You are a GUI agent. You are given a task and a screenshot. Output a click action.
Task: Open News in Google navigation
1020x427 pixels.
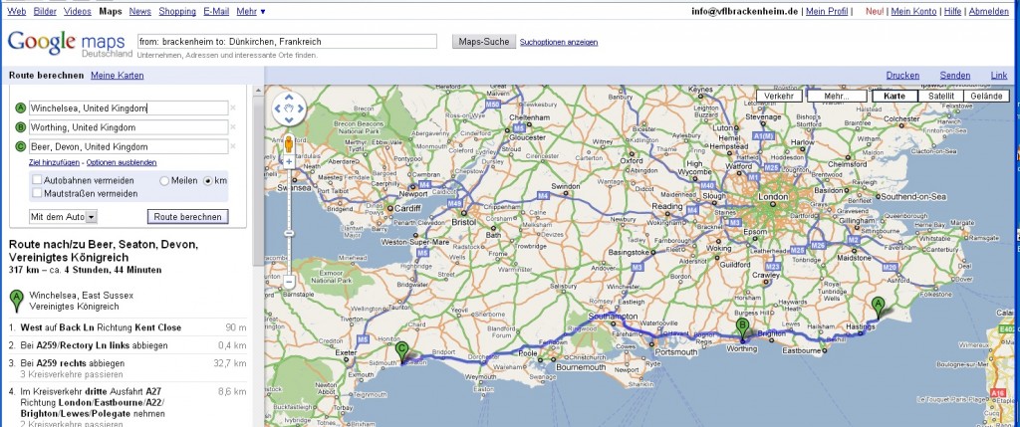point(139,12)
